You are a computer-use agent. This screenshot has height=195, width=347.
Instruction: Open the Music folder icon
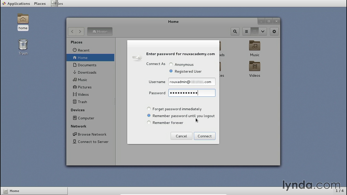255,46
